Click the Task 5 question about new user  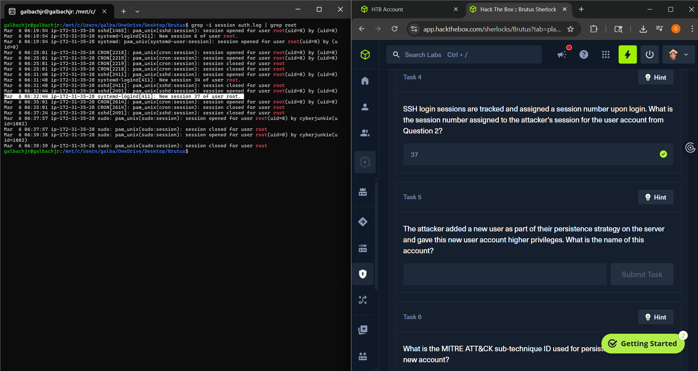[x=534, y=240]
